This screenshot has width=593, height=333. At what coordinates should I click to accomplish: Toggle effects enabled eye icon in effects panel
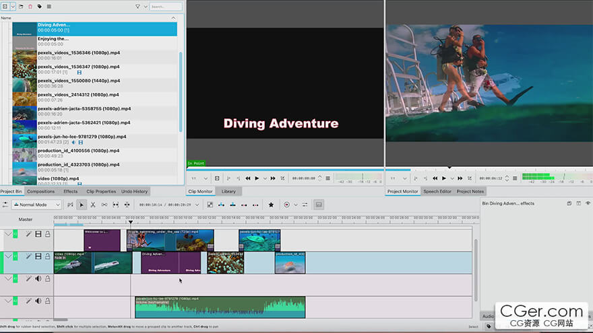click(x=588, y=203)
